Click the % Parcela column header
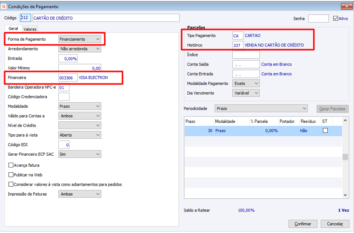Screen dimensions: 354x233 tap(264, 121)
